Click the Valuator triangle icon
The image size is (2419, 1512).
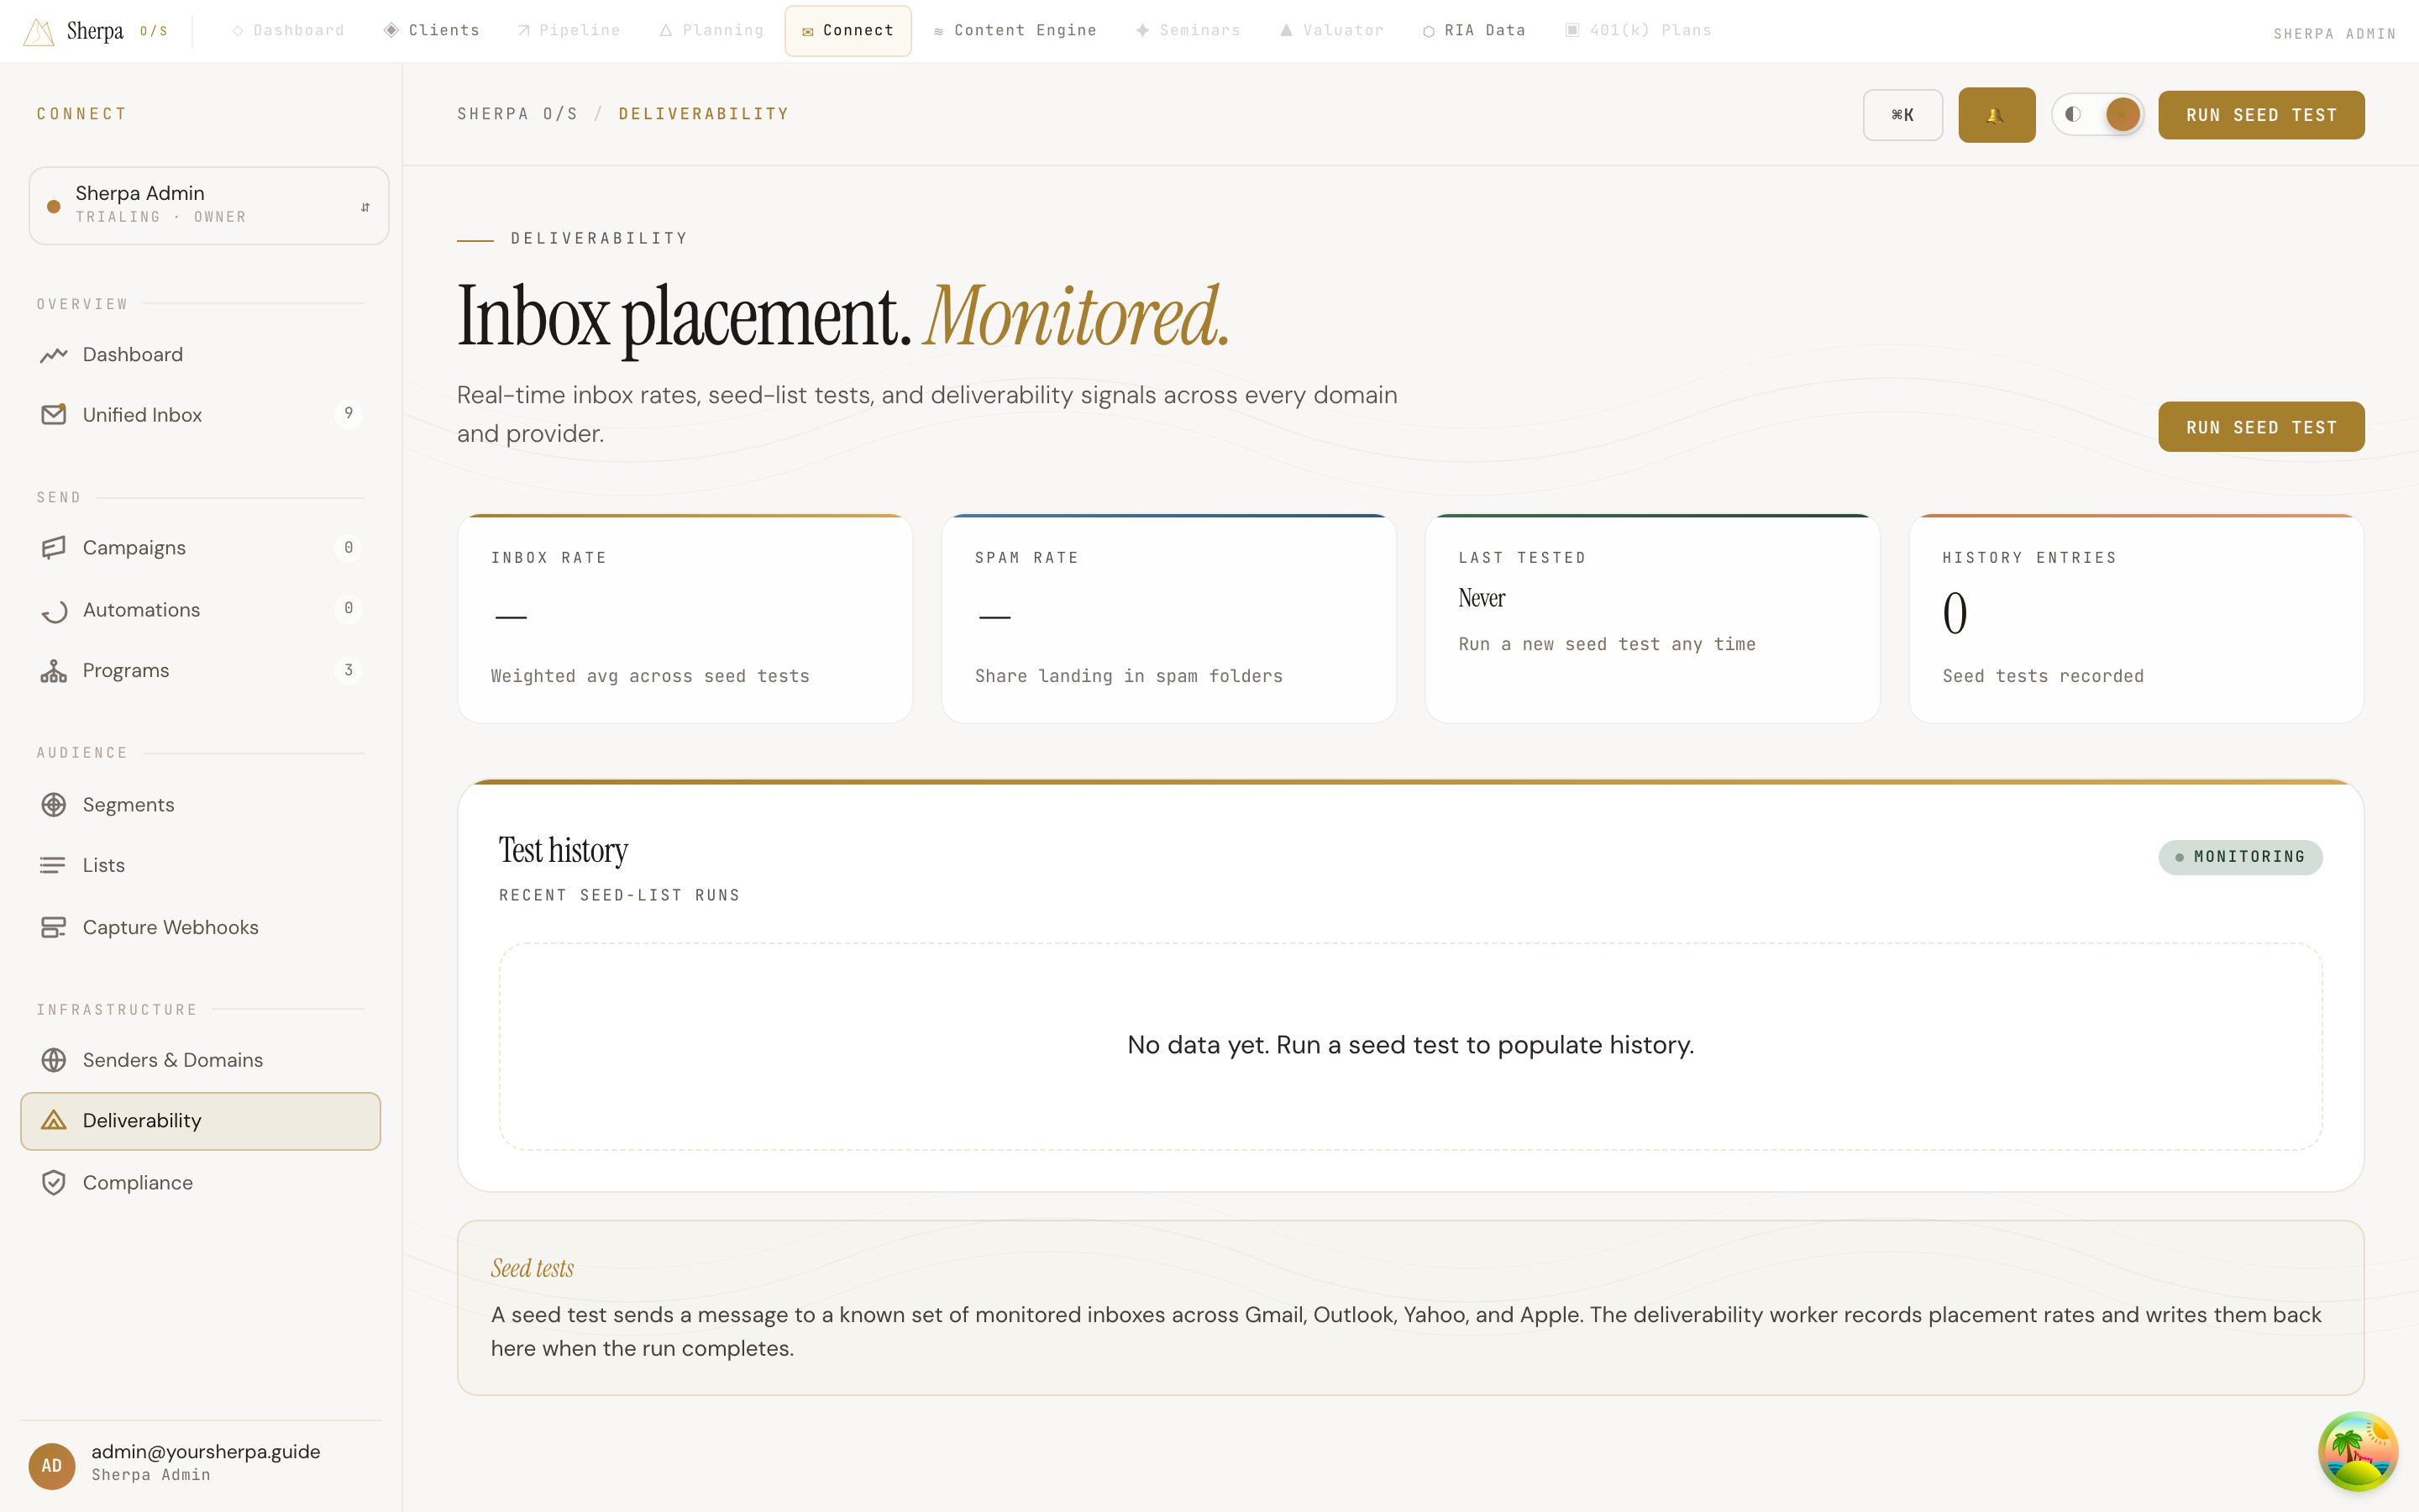pyautogui.click(x=1287, y=30)
